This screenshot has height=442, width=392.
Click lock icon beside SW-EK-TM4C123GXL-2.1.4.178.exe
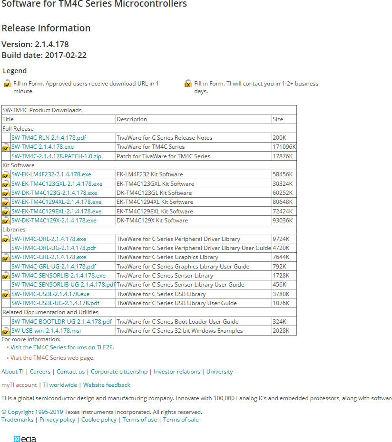click(6, 184)
